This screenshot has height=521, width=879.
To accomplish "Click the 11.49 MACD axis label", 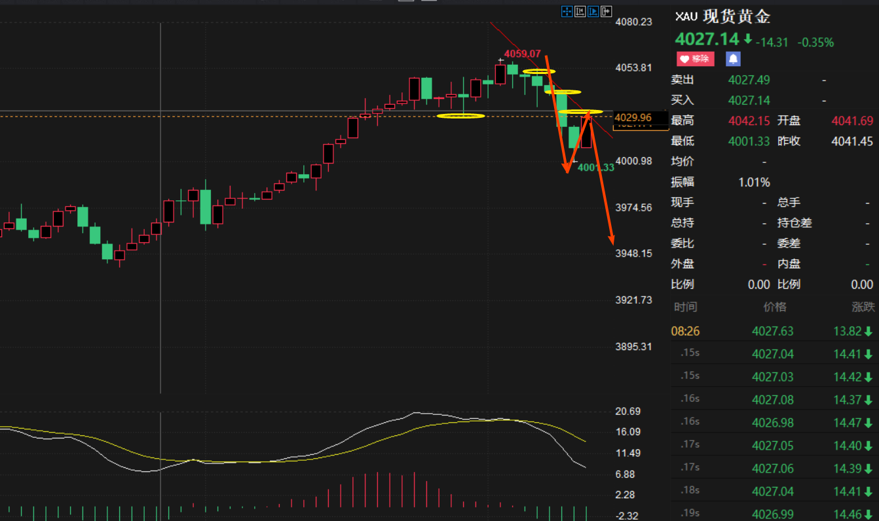I will 629,453.
